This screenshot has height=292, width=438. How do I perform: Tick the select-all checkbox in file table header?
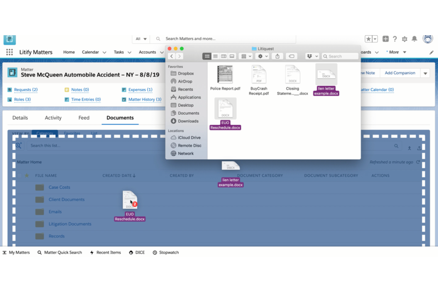pyautogui.click(x=20, y=175)
